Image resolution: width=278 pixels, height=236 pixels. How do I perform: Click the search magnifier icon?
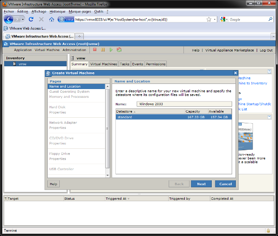click(x=271, y=19)
